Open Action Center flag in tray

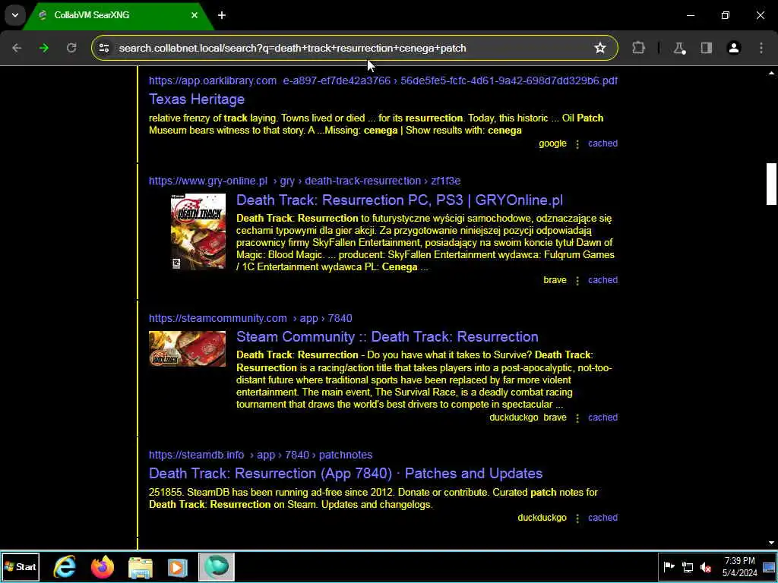click(669, 567)
